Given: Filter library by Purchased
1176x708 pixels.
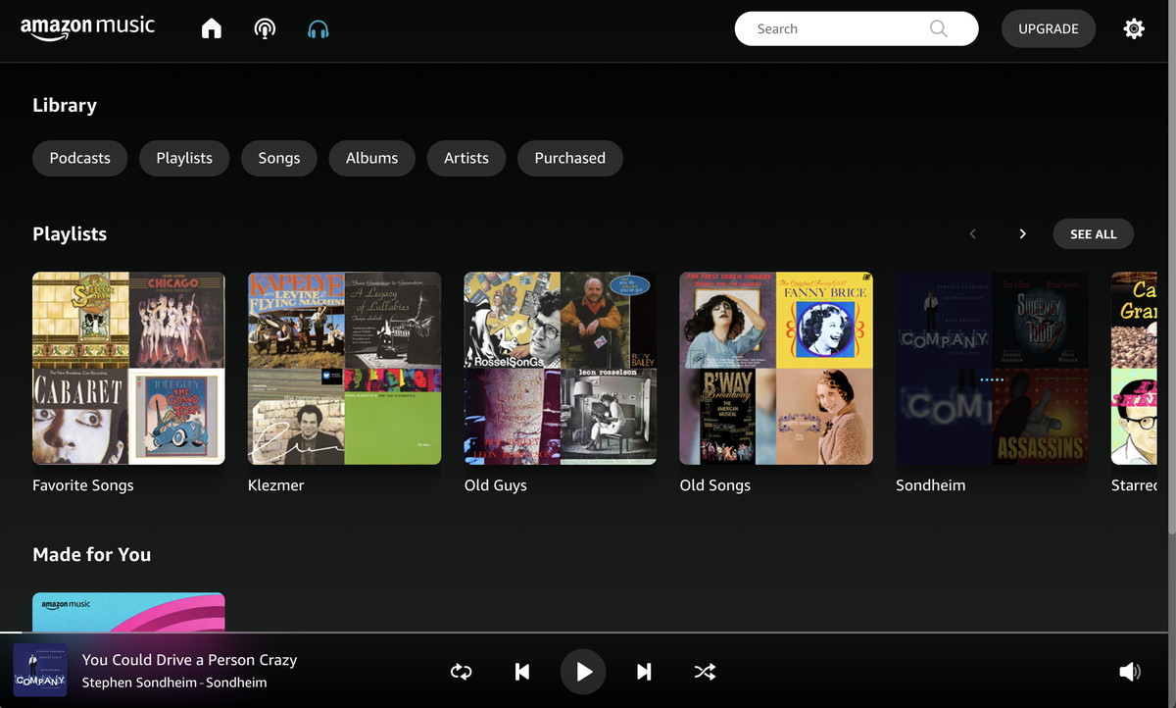Looking at the screenshot, I should click(x=570, y=158).
